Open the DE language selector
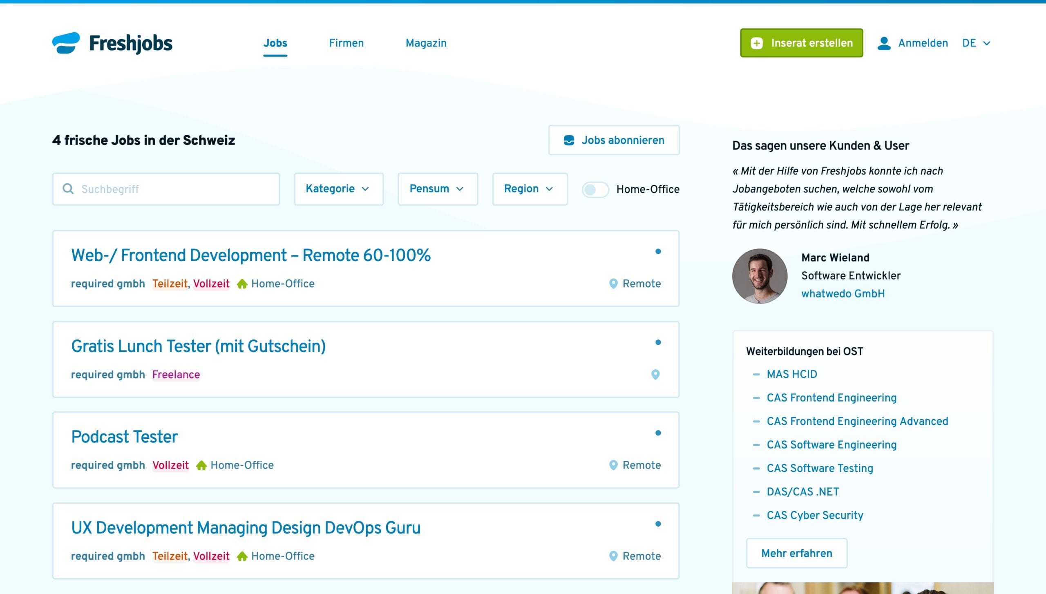The image size is (1046, 594). coord(976,43)
